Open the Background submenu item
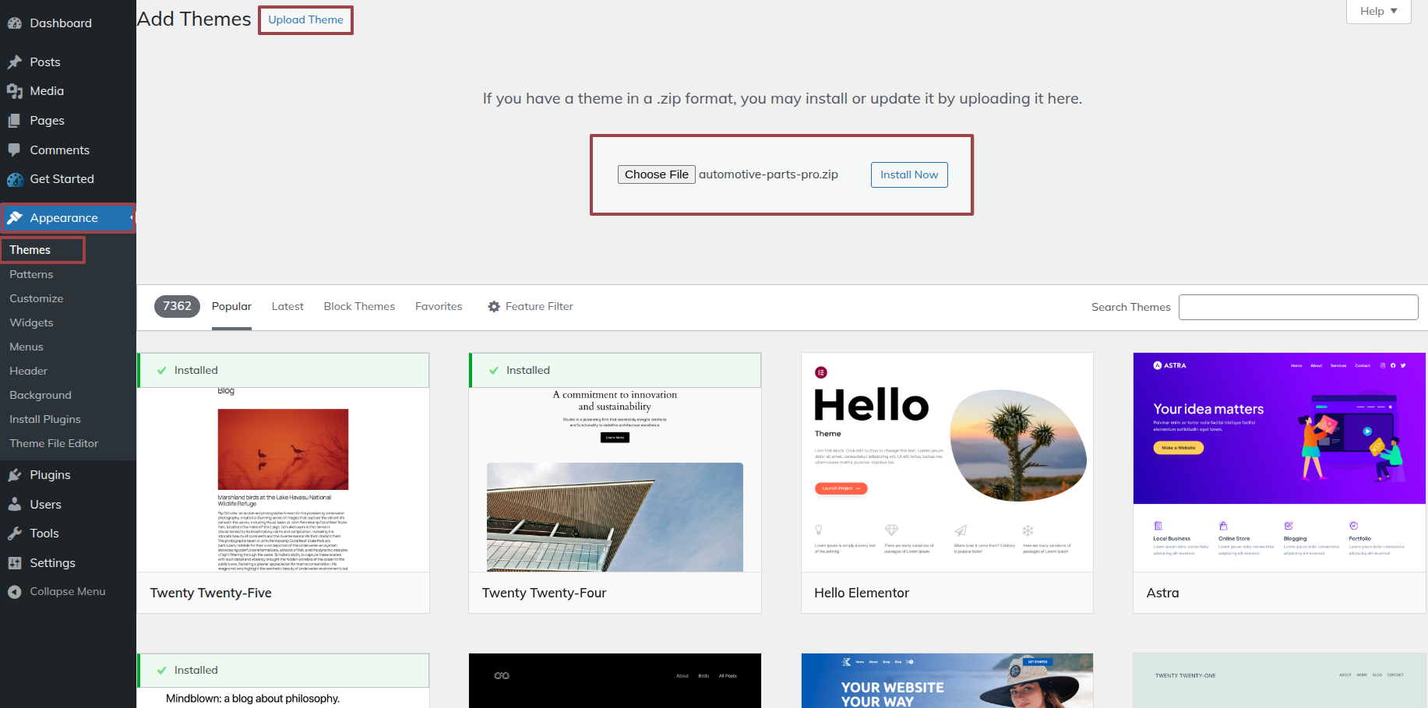 tap(41, 395)
